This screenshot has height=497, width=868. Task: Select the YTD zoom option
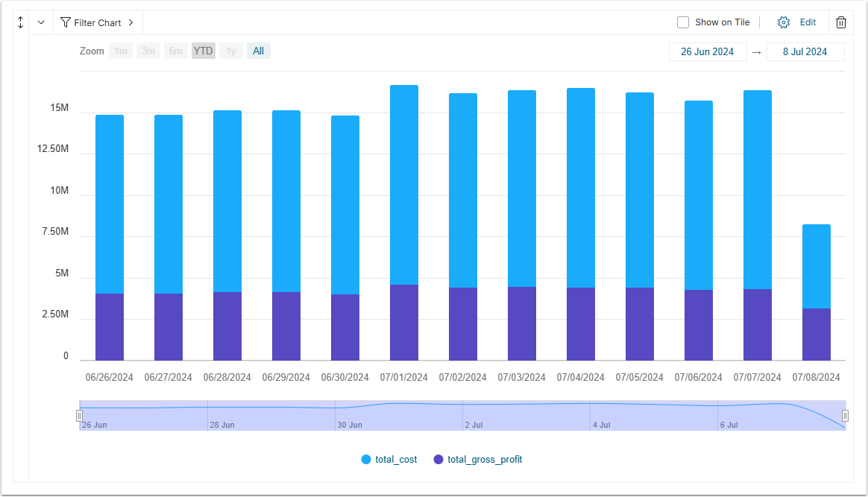pos(203,51)
